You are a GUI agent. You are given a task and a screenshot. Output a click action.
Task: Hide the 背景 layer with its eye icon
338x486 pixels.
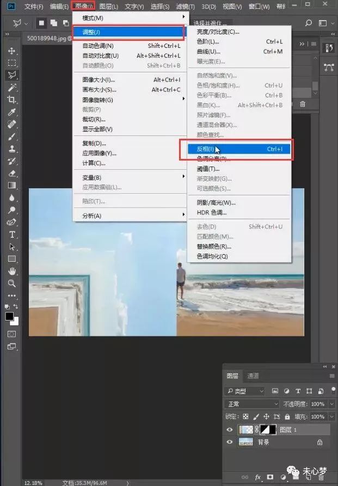(230, 442)
